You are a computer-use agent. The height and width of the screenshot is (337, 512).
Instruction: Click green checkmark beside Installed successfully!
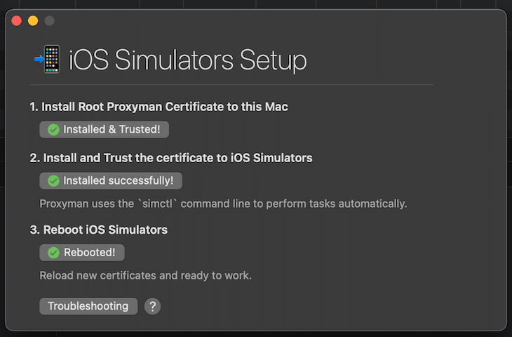point(53,181)
